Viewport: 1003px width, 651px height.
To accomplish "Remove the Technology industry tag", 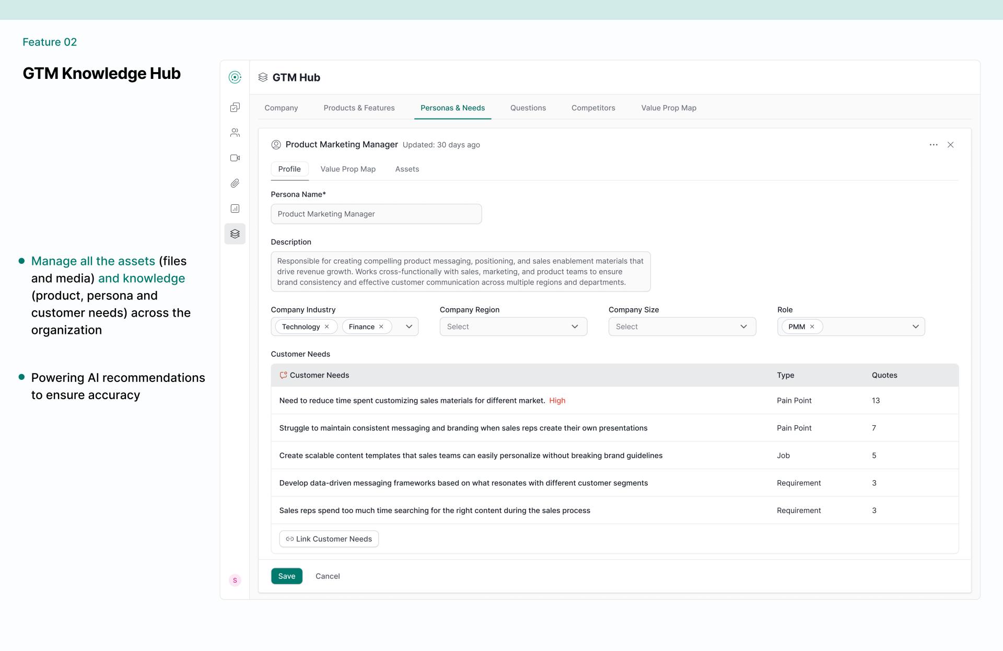I will tap(327, 327).
